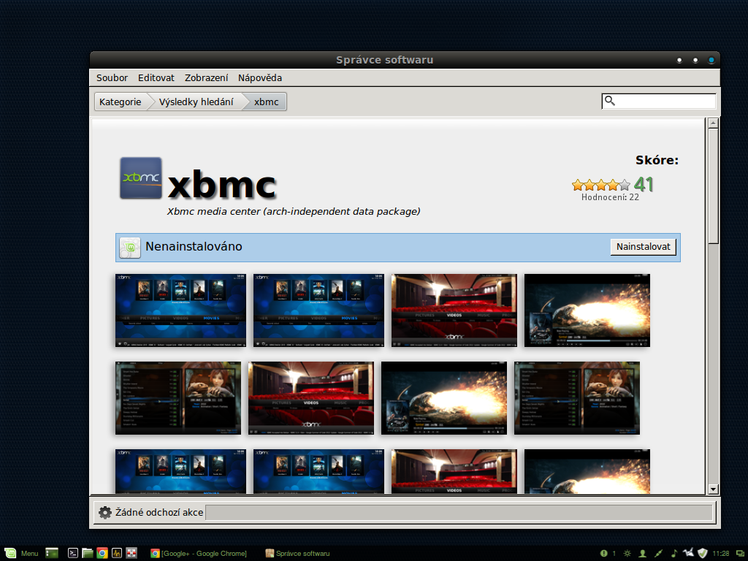748x561 pixels.
Task: Click the red-and-white panel launcher icon
Action: tap(131, 554)
